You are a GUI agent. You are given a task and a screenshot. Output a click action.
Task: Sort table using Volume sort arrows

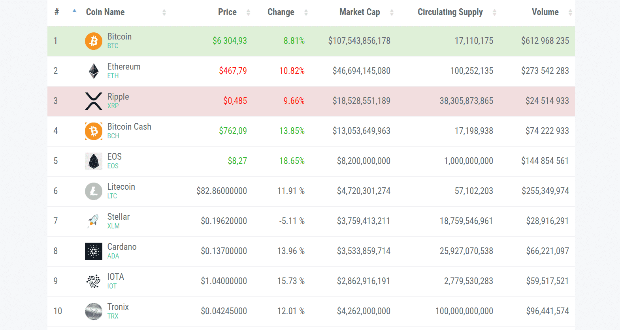point(570,13)
